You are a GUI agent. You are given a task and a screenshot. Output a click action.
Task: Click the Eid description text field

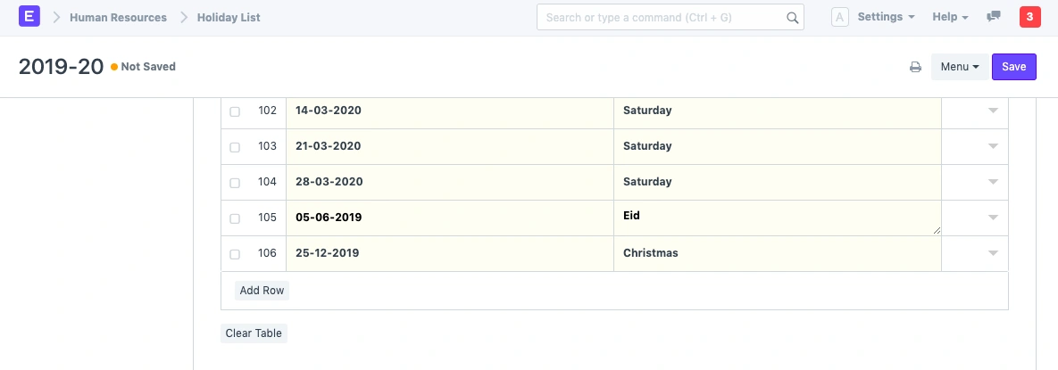(x=777, y=218)
